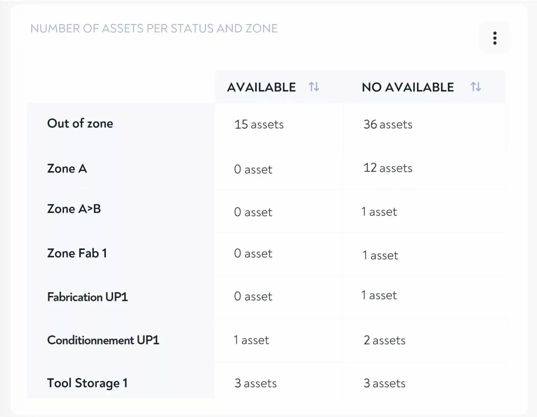Select the Zone Fab 1 row label
The width and height of the screenshot is (537, 417).
pyautogui.click(x=77, y=253)
